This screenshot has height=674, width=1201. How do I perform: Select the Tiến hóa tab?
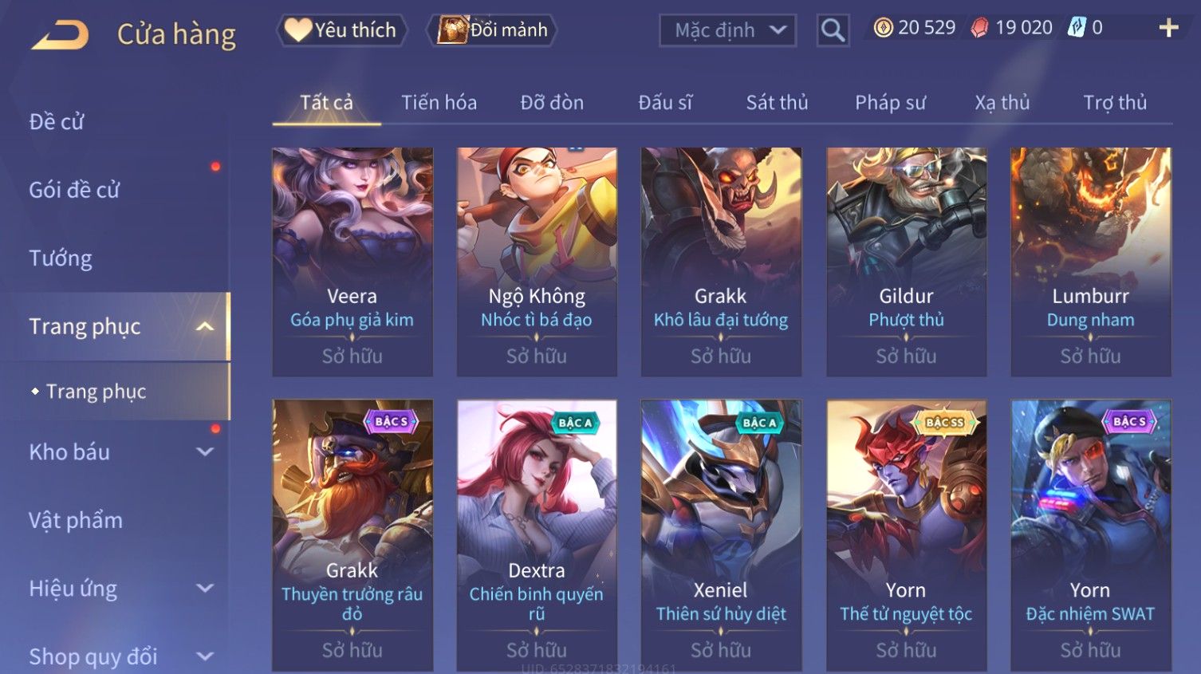click(x=439, y=102)
